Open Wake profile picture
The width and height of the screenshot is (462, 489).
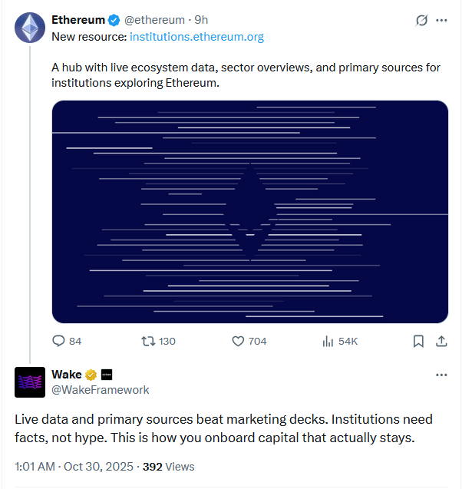(29, 382)
